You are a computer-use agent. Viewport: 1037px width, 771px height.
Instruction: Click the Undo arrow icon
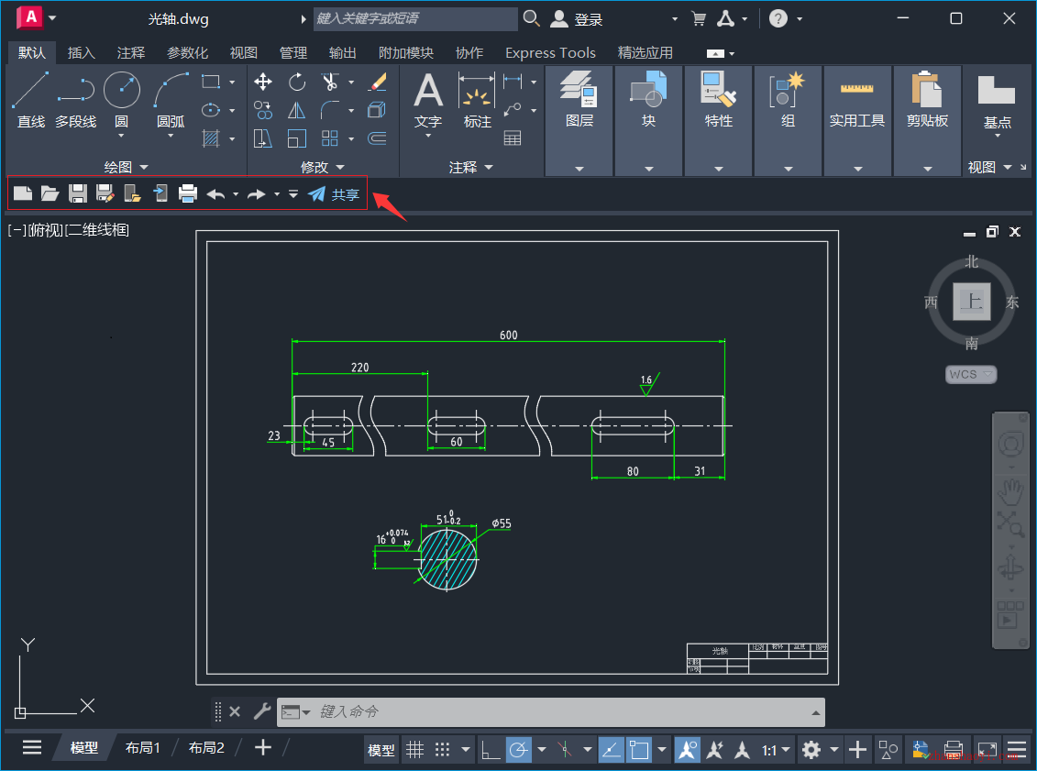(215, 193)
